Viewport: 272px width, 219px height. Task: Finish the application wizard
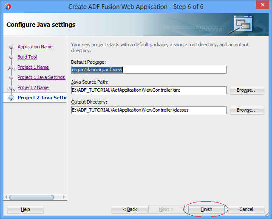point(206,209)
